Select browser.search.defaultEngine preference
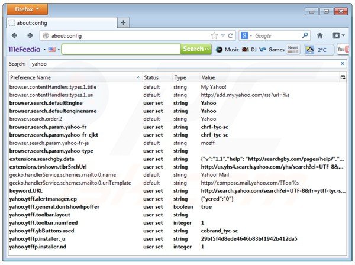355x265 pixels. (x=177, y=103)
